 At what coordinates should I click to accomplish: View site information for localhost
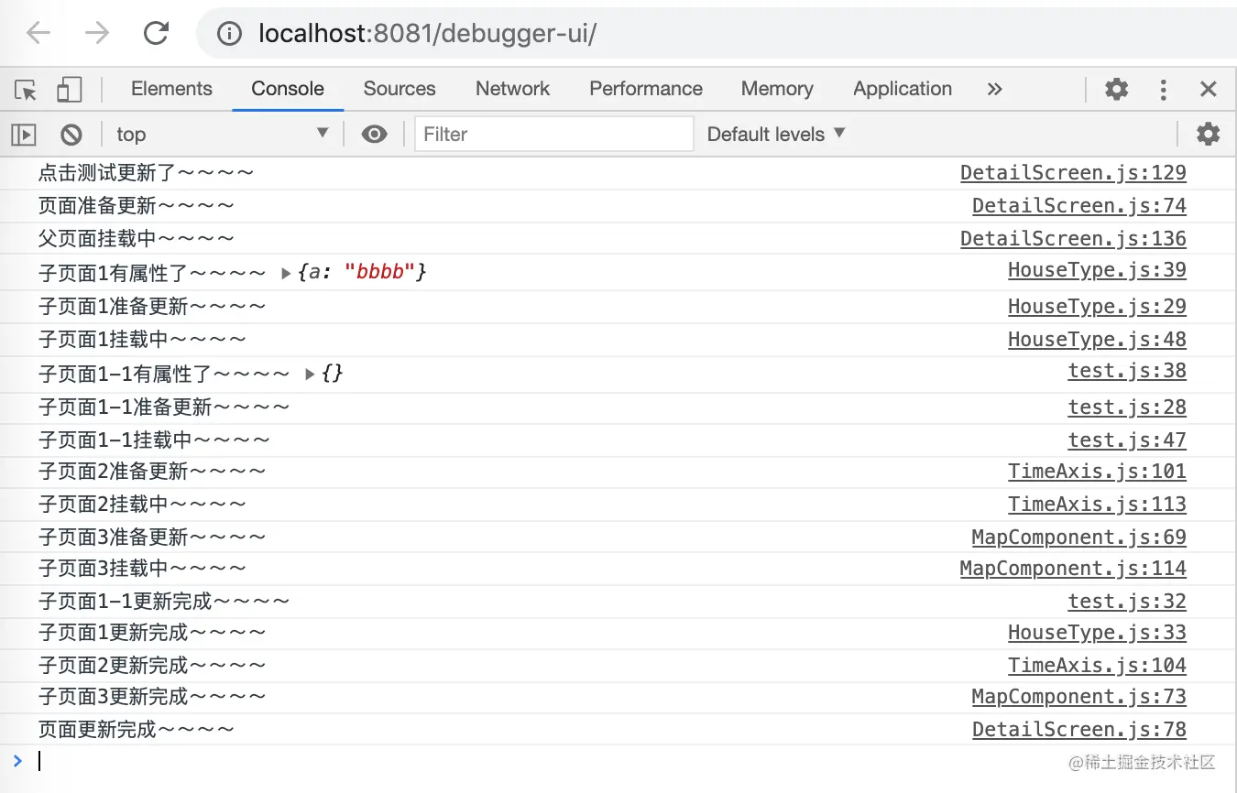(x=229, y=34)
